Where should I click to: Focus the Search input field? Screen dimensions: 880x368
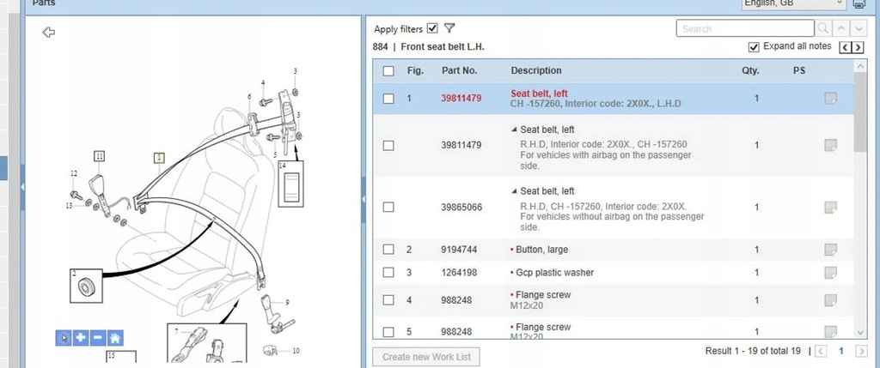[745, 28]
